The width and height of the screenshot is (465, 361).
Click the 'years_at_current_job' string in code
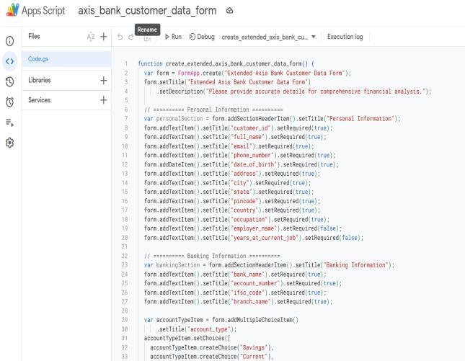[x=266, y=238]
